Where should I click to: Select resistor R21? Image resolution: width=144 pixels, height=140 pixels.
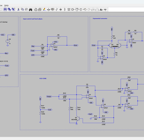(129, 96)
